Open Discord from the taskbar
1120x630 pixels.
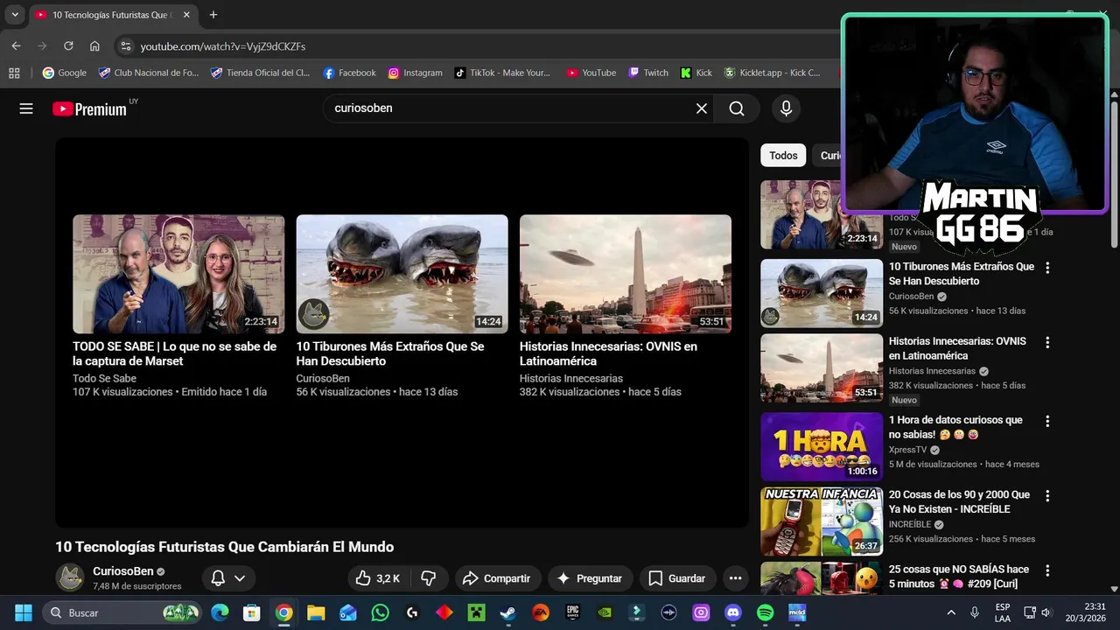tap(733, 612)
